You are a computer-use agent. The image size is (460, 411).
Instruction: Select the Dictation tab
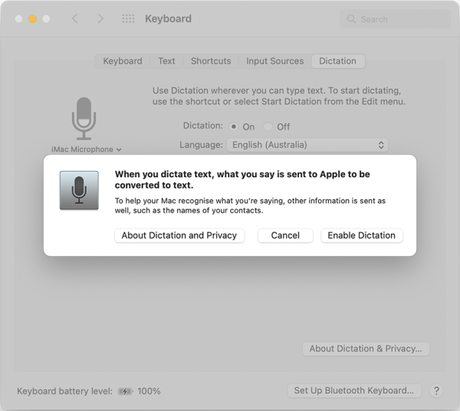pyautogui.click(x=338, y=61)
